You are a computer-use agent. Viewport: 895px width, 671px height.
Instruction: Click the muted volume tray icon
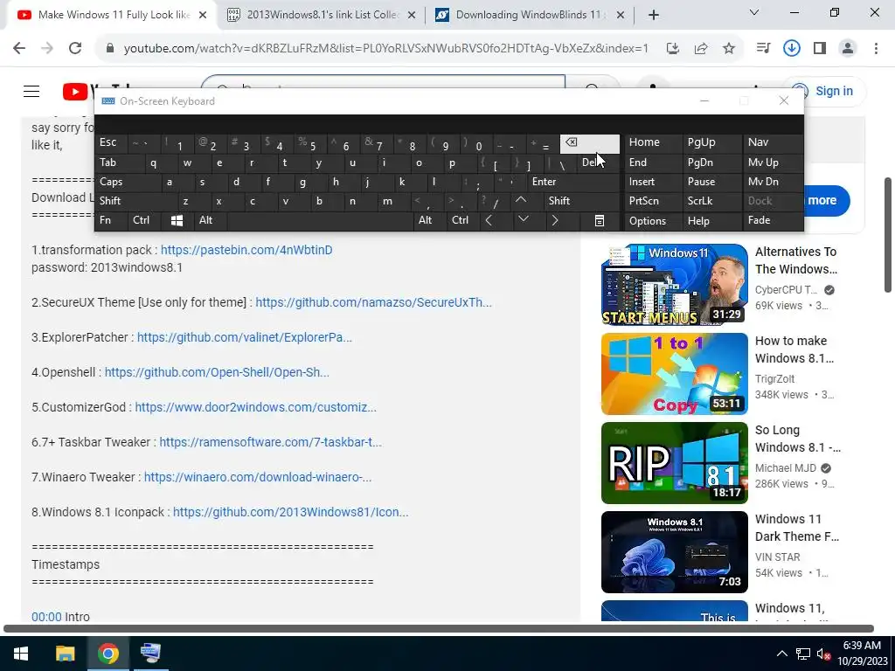click(x=823, y=654)
